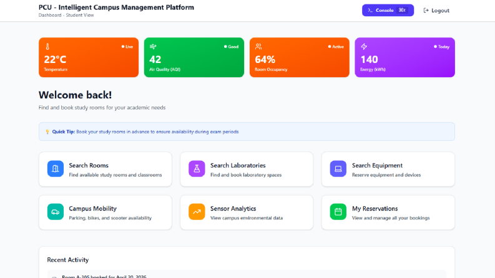495x278 pixels.
Task: Click the Today status badge
Action: pos(442,47)
